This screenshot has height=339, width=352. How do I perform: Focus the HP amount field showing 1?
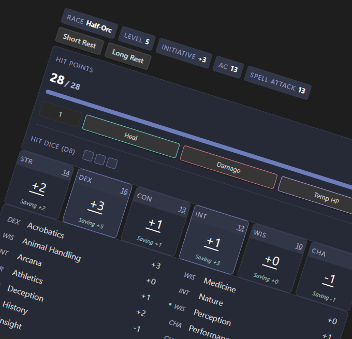click(60, 114)
